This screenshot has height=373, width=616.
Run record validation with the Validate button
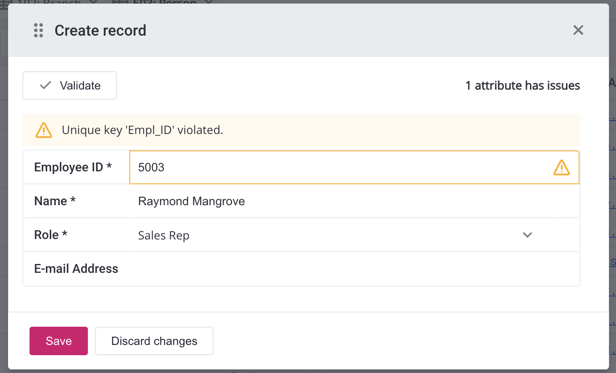coord(69,85)
